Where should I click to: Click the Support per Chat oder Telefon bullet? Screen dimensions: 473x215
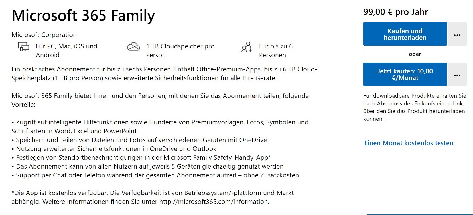pos(155,175)
